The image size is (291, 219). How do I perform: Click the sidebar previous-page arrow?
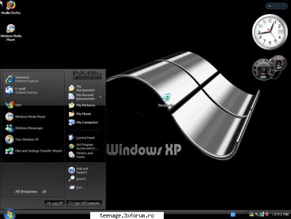pyautogui.click(x=278, y=6)
